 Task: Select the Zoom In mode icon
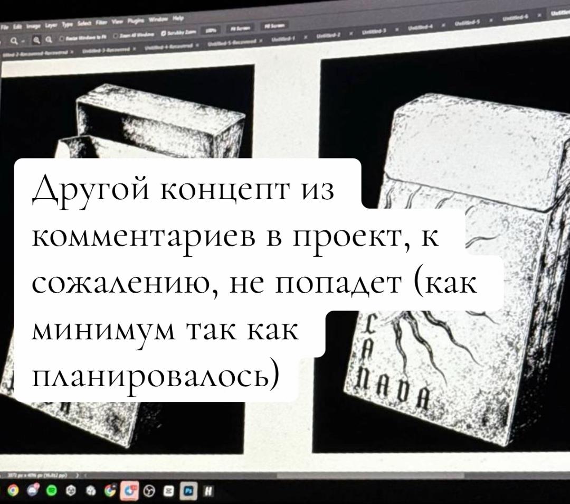click(x=37, y=40)
